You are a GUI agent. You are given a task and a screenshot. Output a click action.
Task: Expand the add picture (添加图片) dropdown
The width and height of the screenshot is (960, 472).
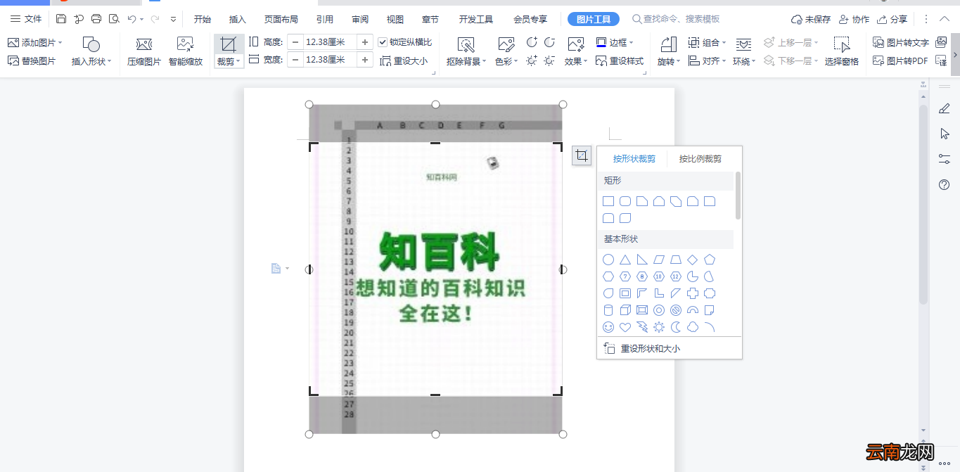click(x=60, y=43)
